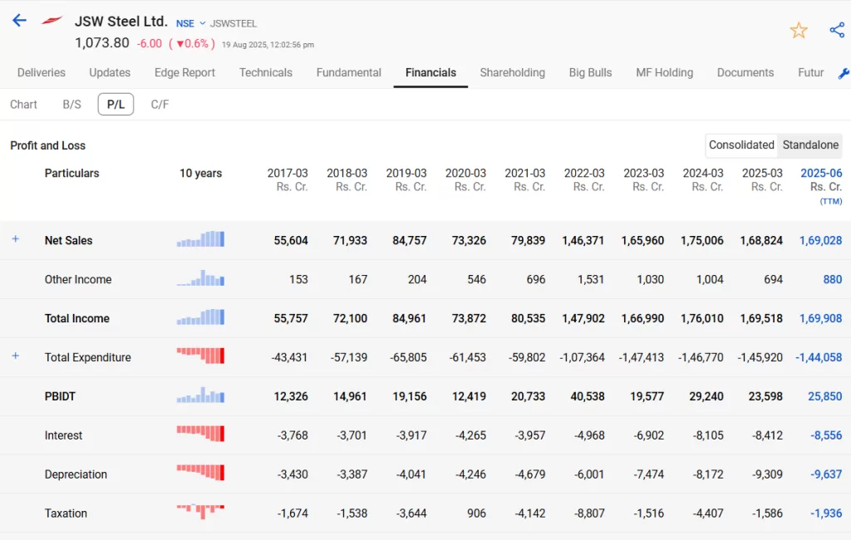Click the Net Sales 10-year sparkline
Screen dimensions: 851x540
(x=200, y=238)
